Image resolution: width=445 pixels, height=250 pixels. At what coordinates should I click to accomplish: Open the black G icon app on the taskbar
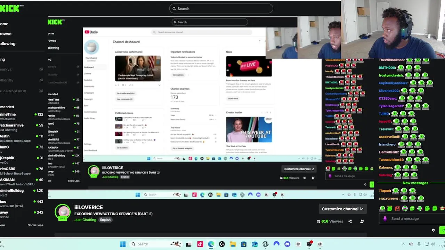click(222, 244)
